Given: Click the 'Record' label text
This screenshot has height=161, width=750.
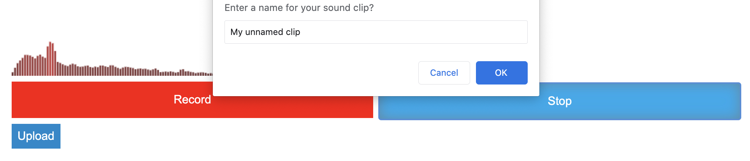Looking at the screenshot, I should click(192, 99).
